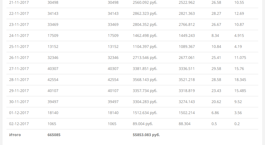Select the 26-11-2017 date entry
The width and height of the screenshot is (265, 145).
point(19,58)
